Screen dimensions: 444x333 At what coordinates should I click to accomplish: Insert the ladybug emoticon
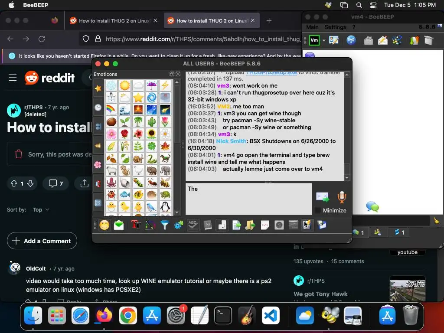111,195
